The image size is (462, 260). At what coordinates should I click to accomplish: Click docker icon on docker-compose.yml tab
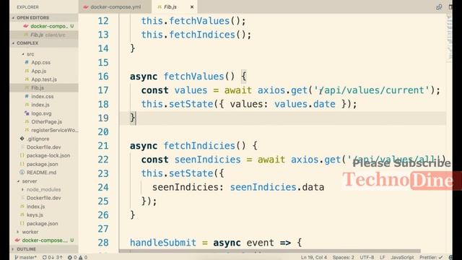coord(86,6)
